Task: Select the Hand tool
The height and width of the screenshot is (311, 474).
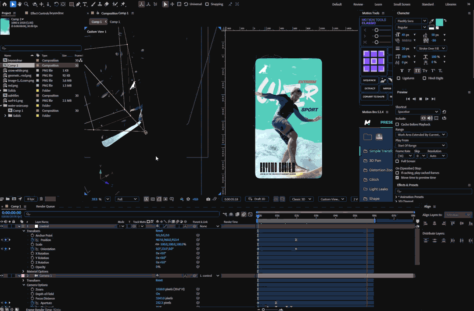Action: click(20, 4)
